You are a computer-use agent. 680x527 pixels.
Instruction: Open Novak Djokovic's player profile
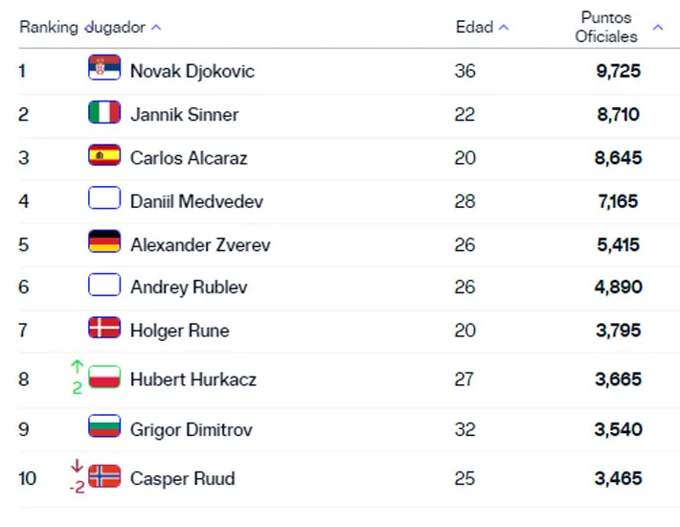tap(193, 72)
